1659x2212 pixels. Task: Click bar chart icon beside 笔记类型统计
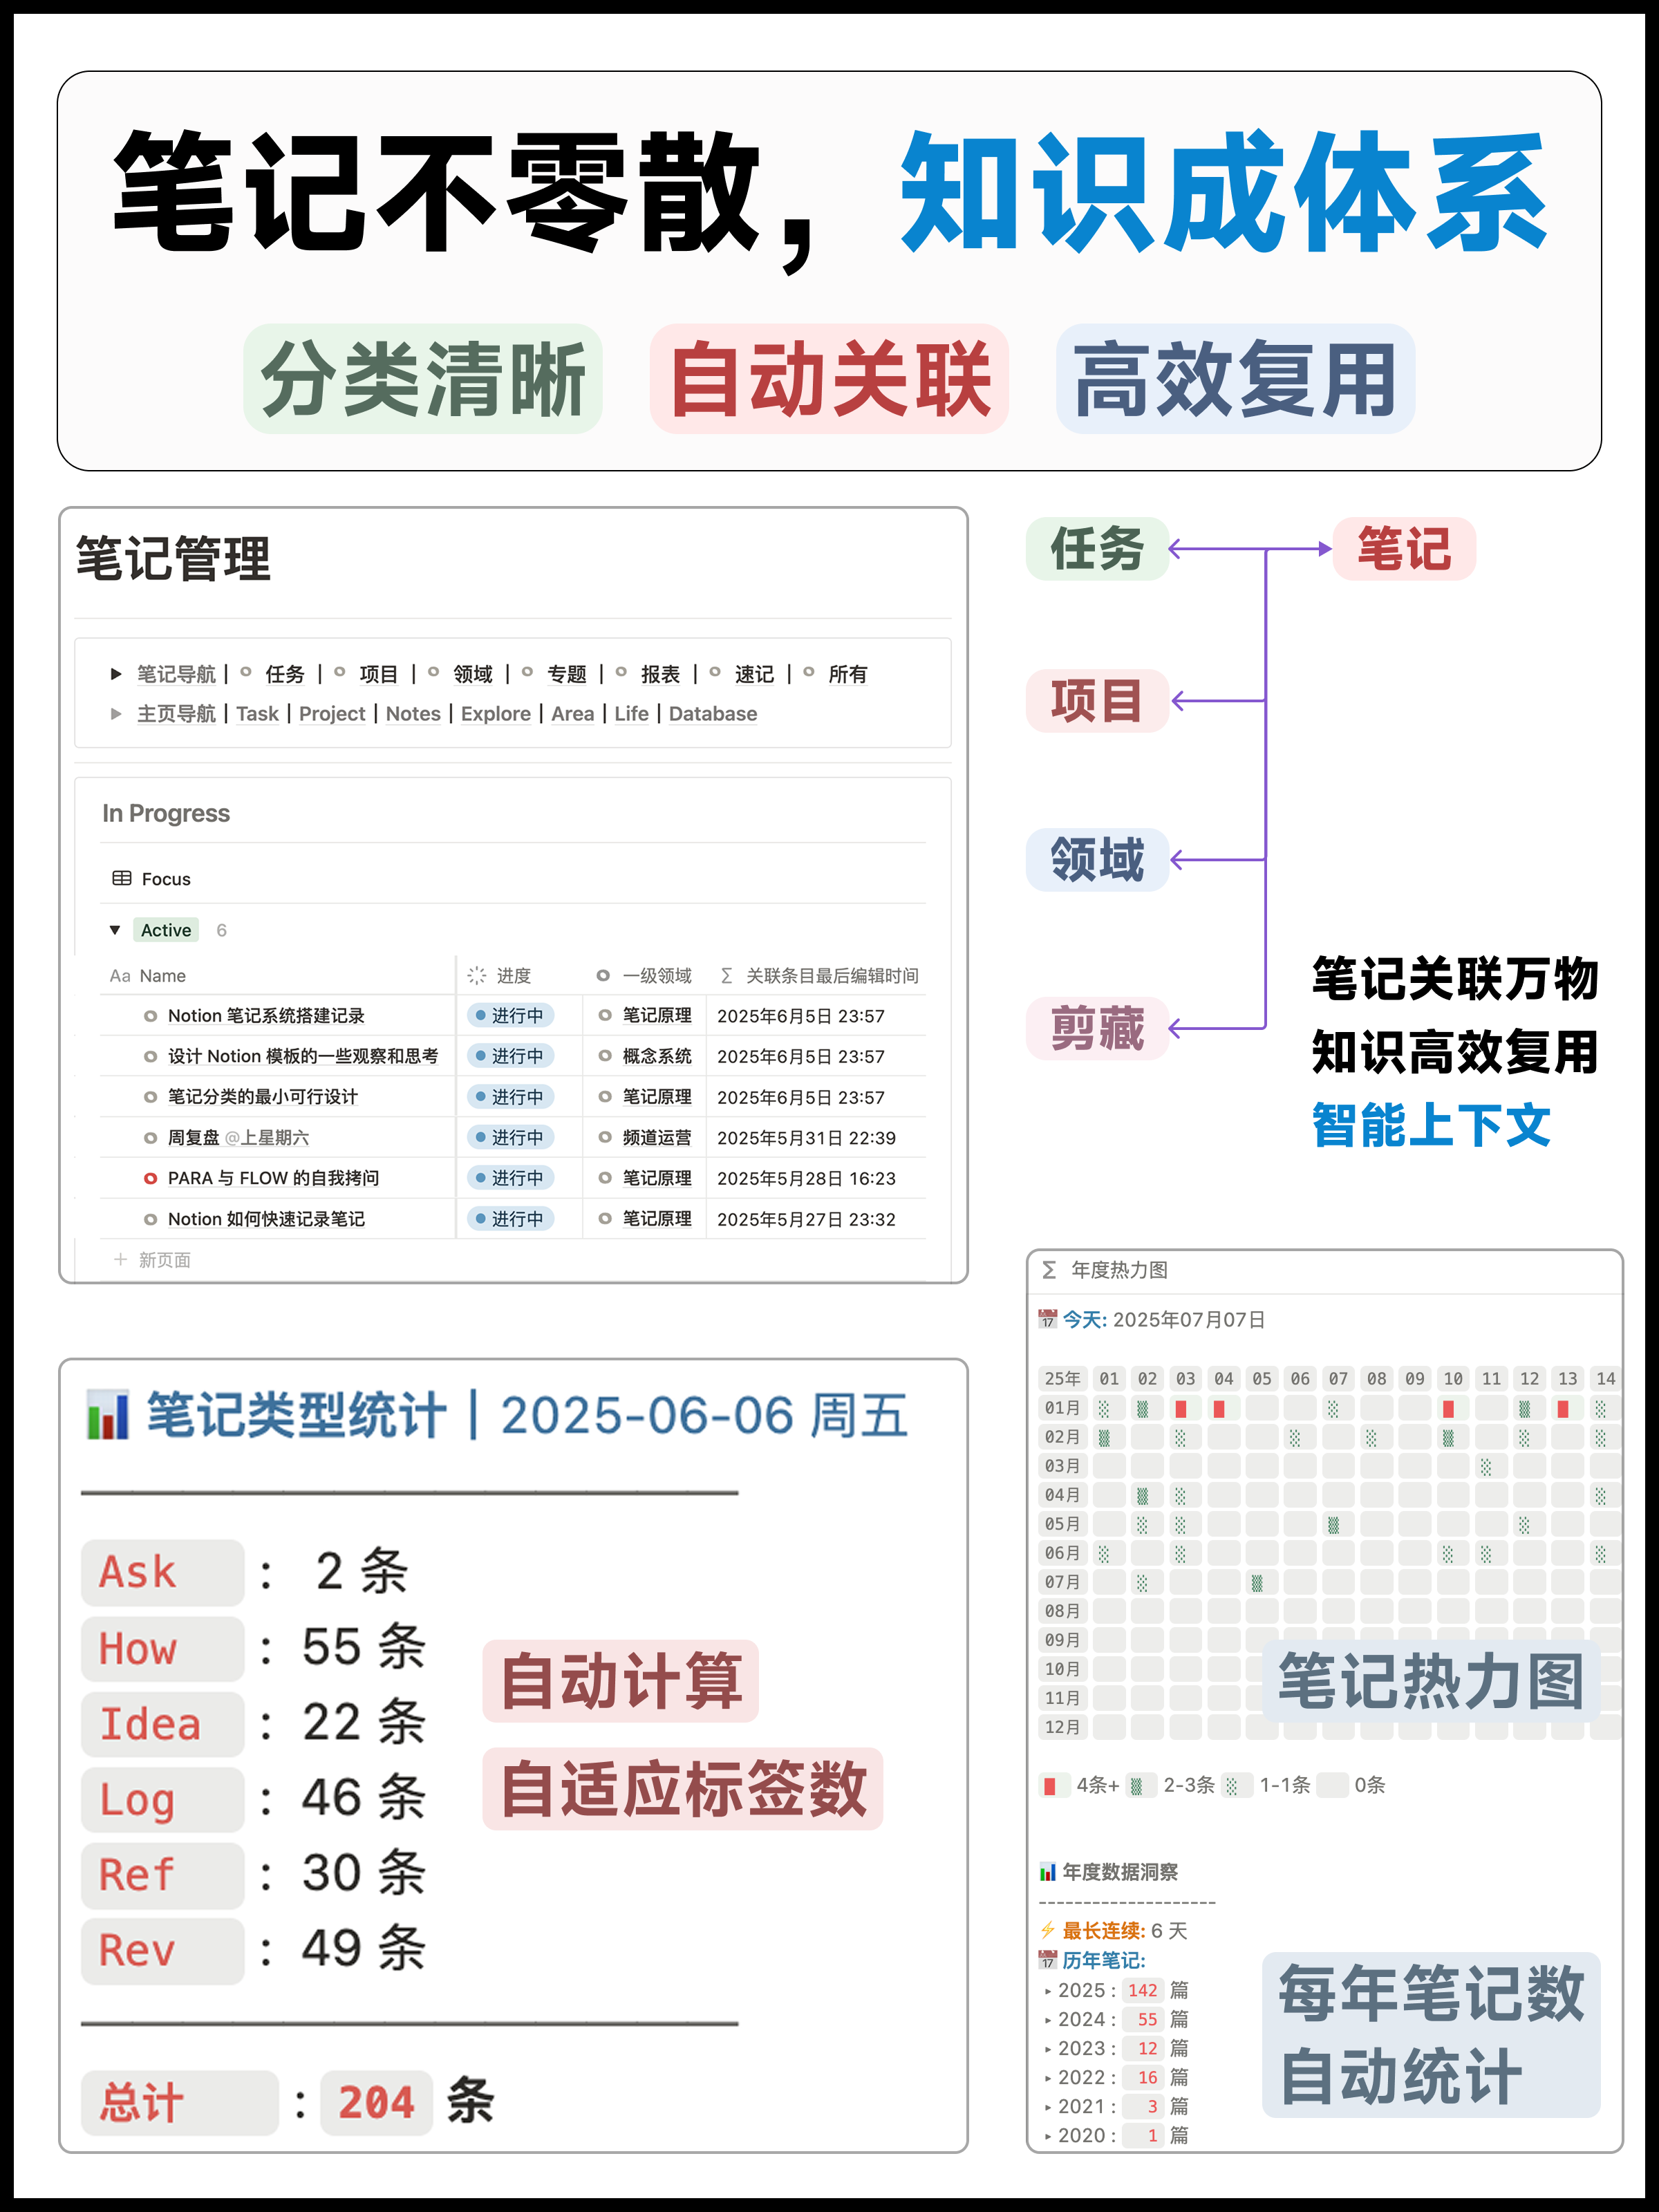(x=108, y=1415)
